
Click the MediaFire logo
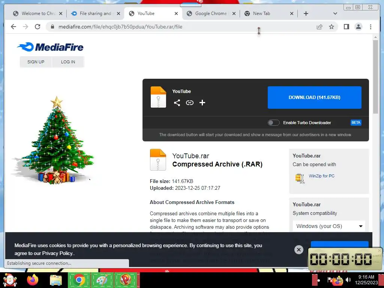pyautogui.click(x=50, y=47)
